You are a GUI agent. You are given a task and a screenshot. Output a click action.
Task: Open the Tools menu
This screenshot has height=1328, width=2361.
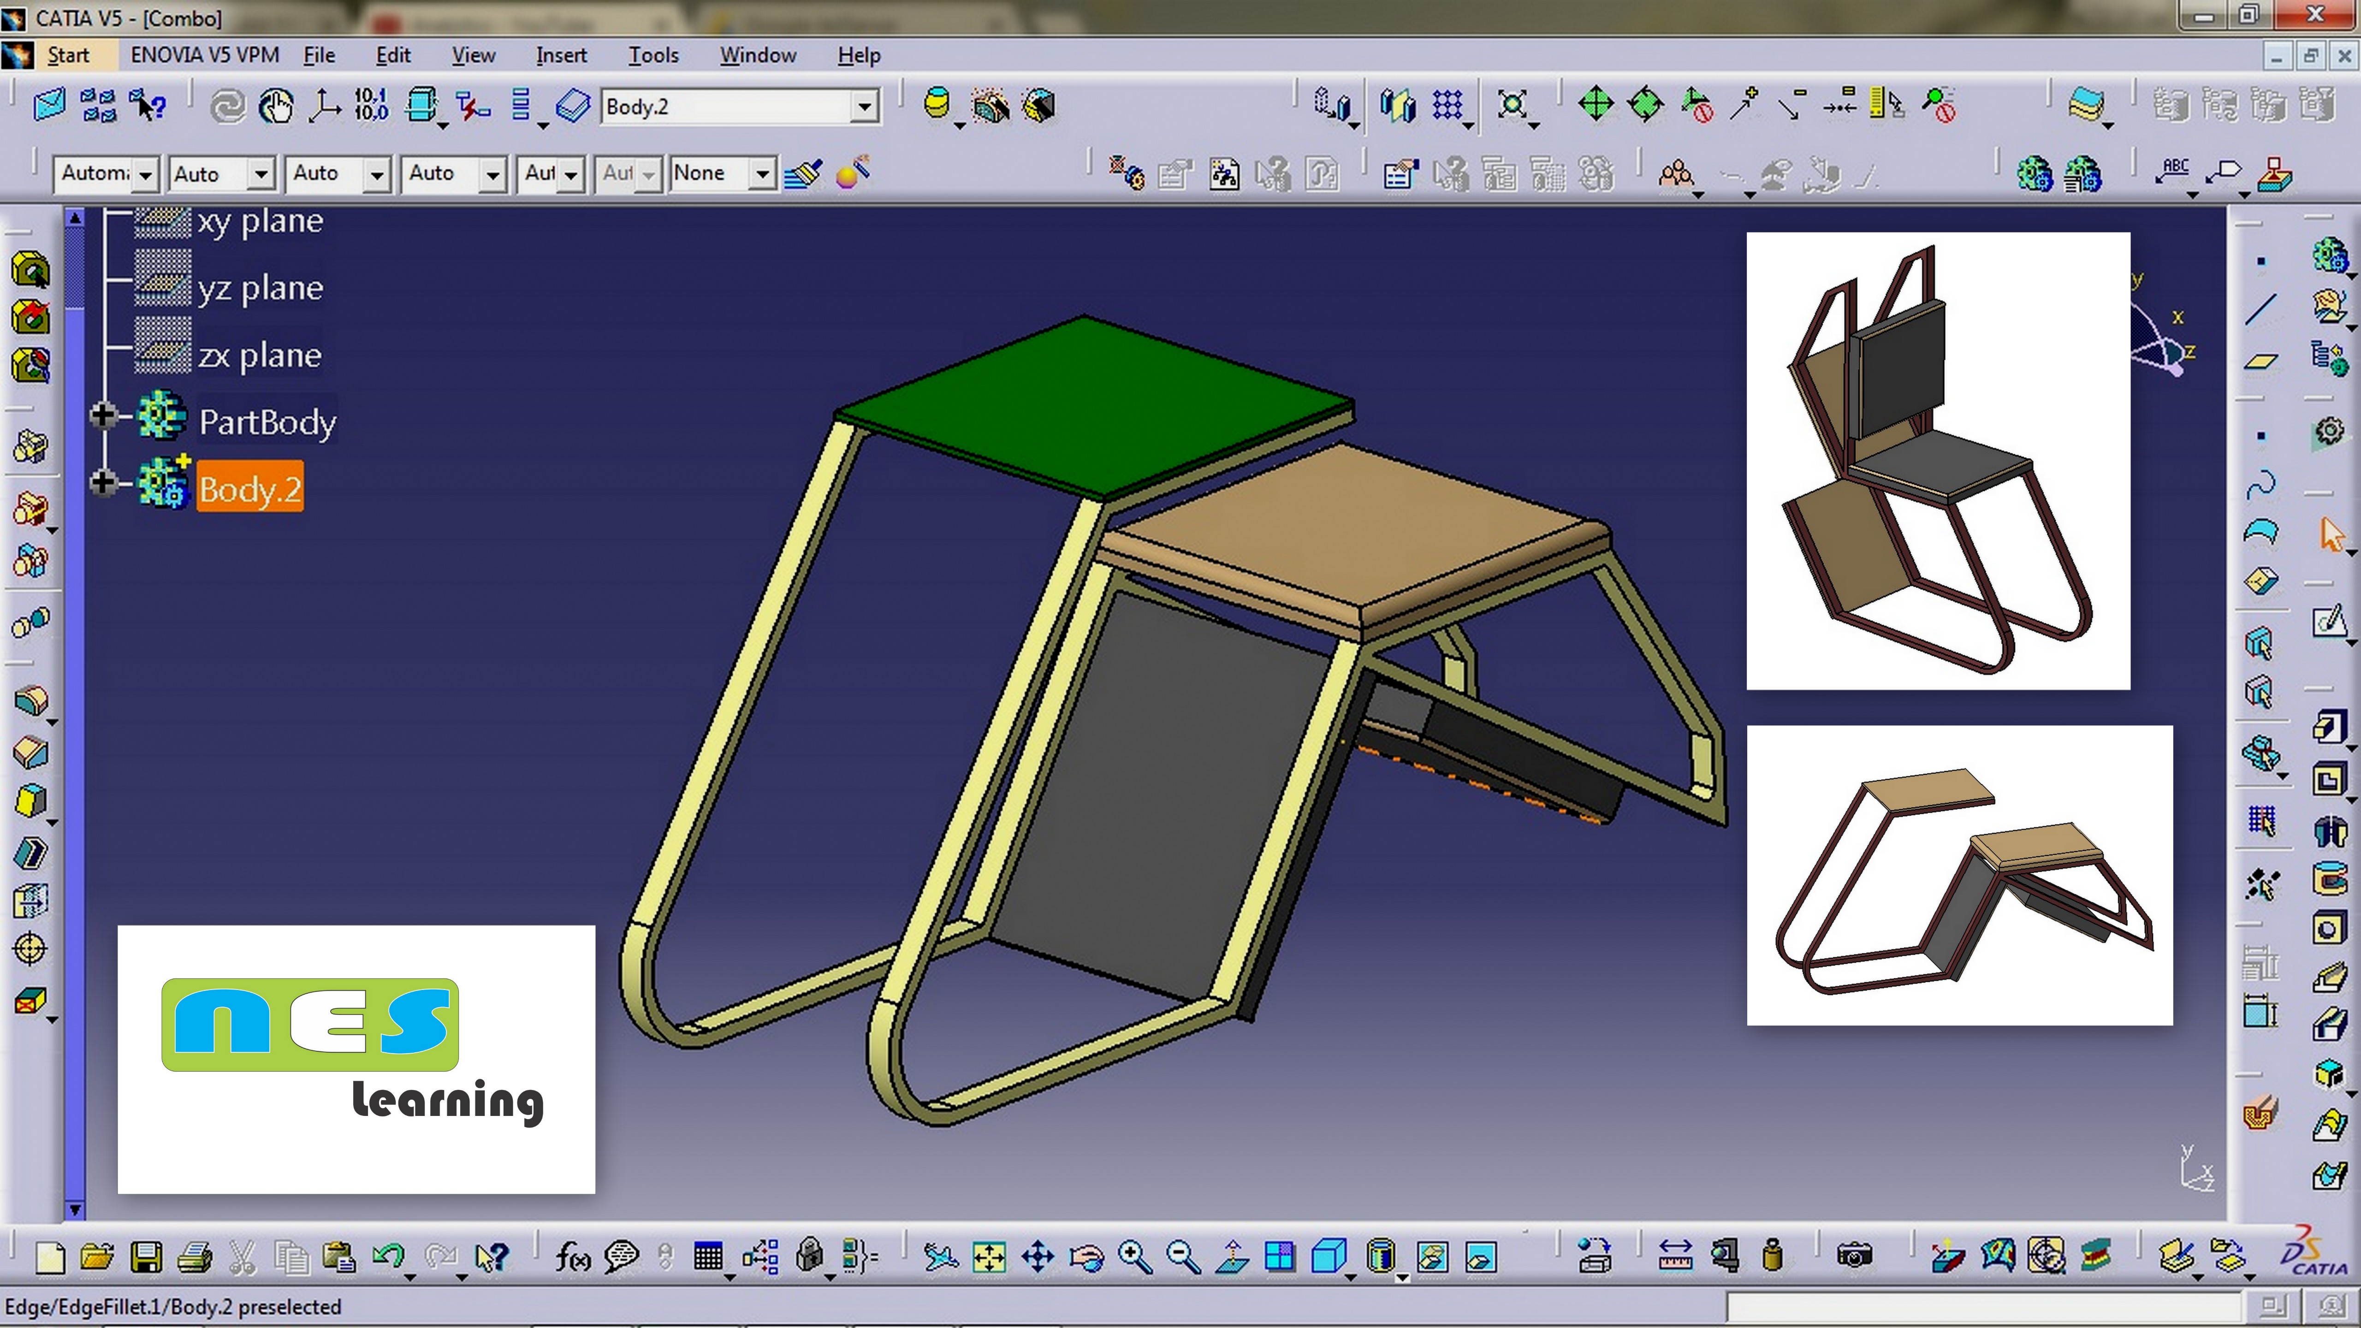click(x=653, y=55)
